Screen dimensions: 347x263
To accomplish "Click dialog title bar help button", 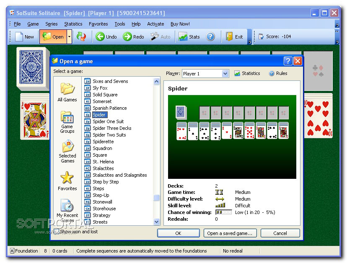I will pos(288,61).
